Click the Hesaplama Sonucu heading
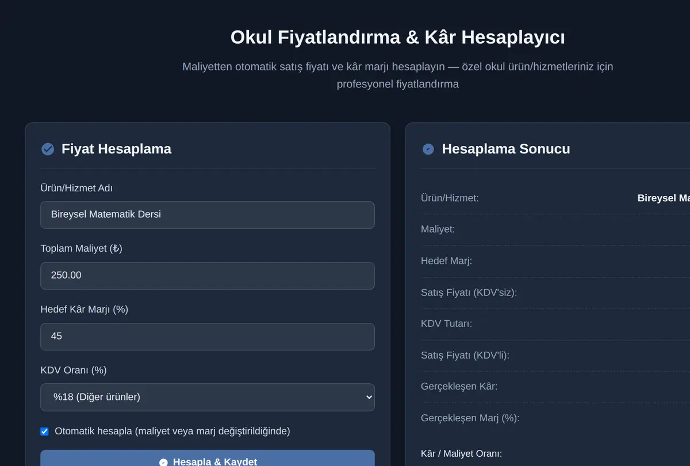 click(x=506, y=149)
